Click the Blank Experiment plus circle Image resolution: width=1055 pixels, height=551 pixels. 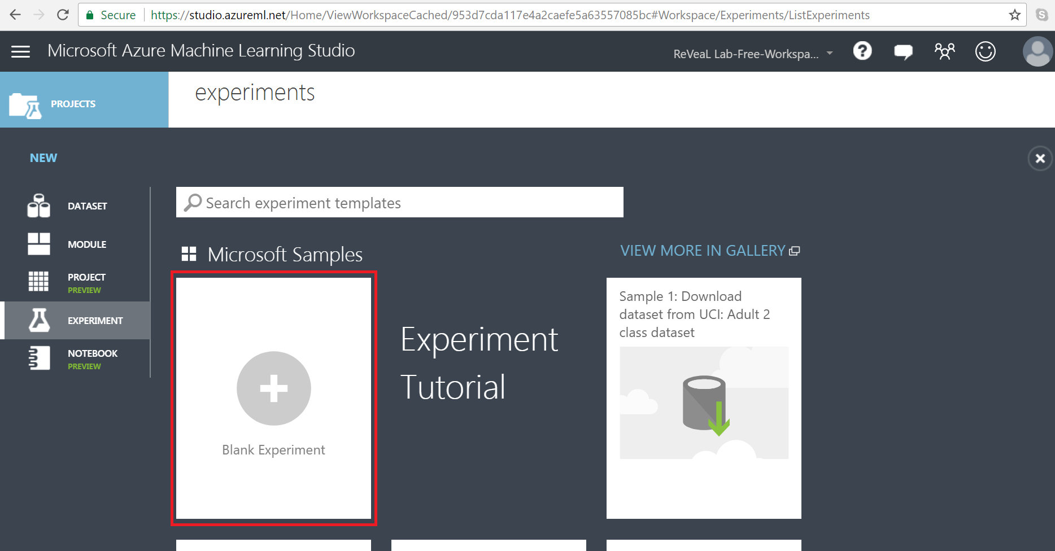point(274,388)
